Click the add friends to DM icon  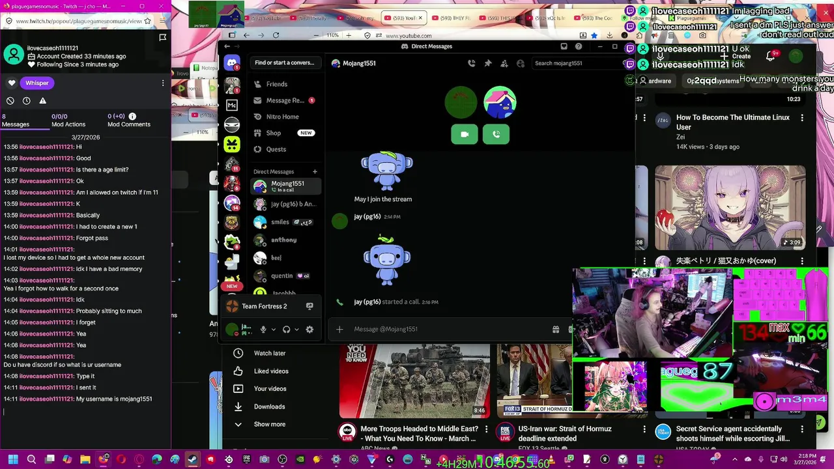(x=504, y=63)
